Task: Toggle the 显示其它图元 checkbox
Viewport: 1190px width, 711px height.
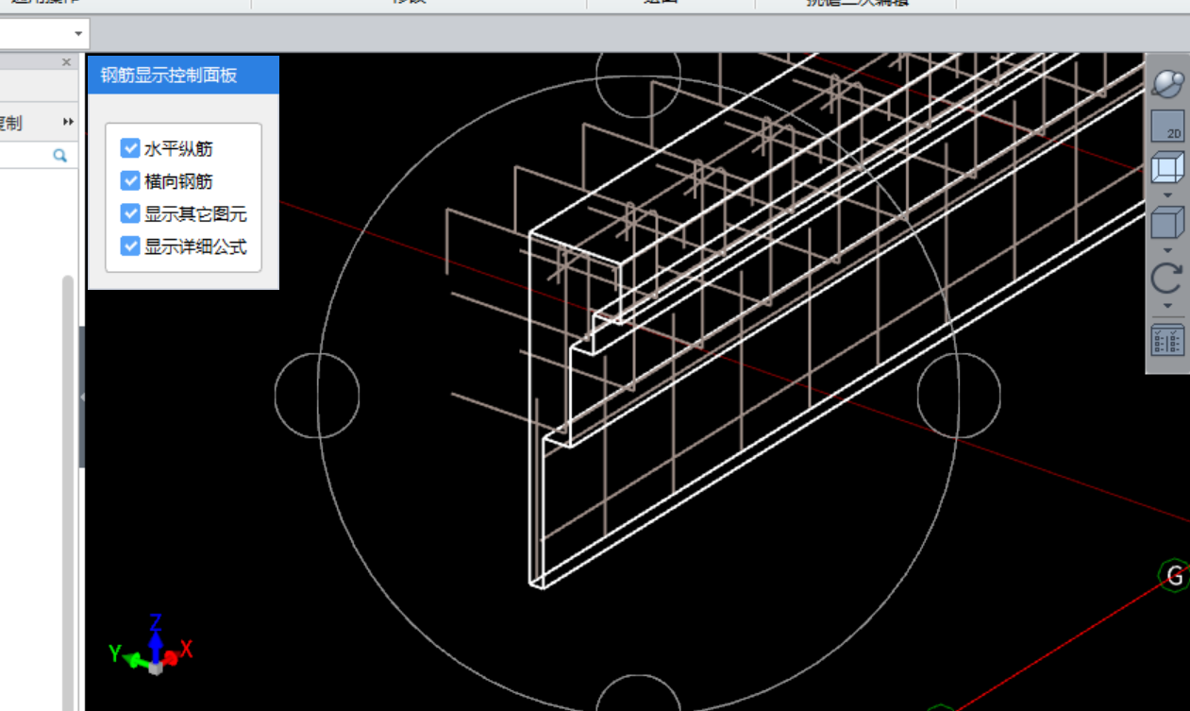Action: pyautogui.click(x=130, y=213)
